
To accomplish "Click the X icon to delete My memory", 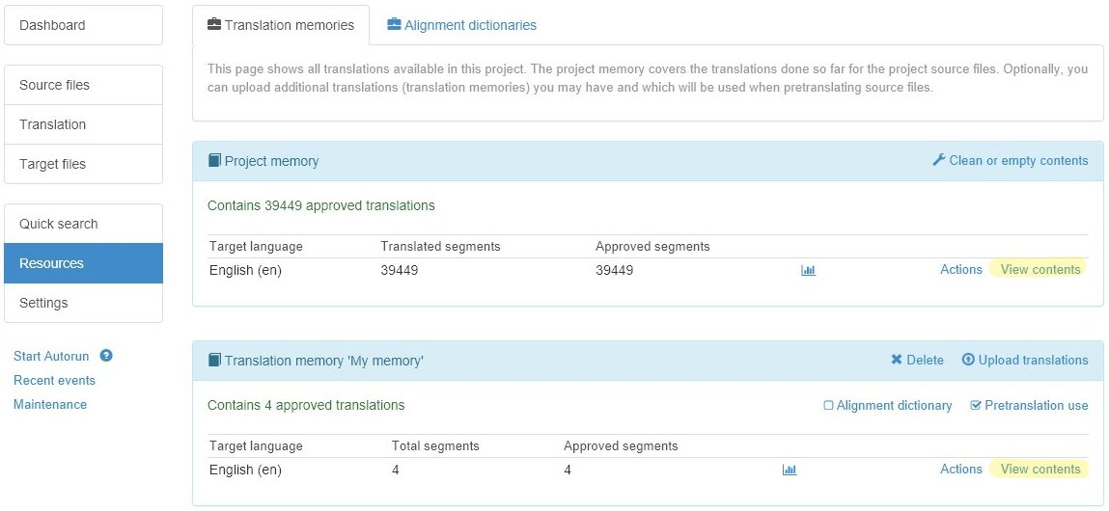I will (x=896, y=360).
